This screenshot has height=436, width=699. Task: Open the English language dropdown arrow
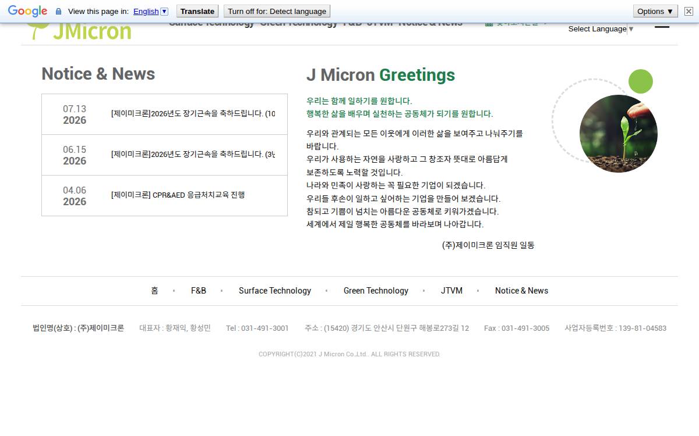164,12
